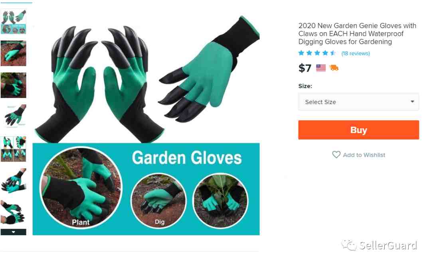Click the dropdown arrow in Size box
Image resolution: width=431 pixels, height=263 pixels.
(x=412, y=102)
